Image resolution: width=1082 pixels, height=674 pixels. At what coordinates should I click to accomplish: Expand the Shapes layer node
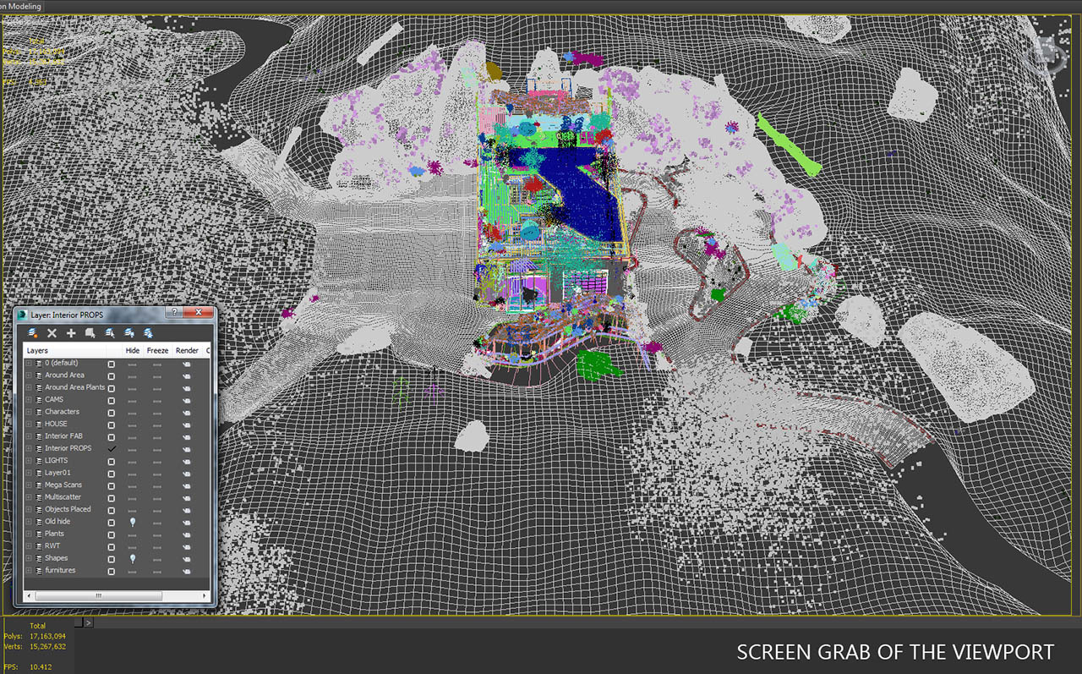click(29, 559)
